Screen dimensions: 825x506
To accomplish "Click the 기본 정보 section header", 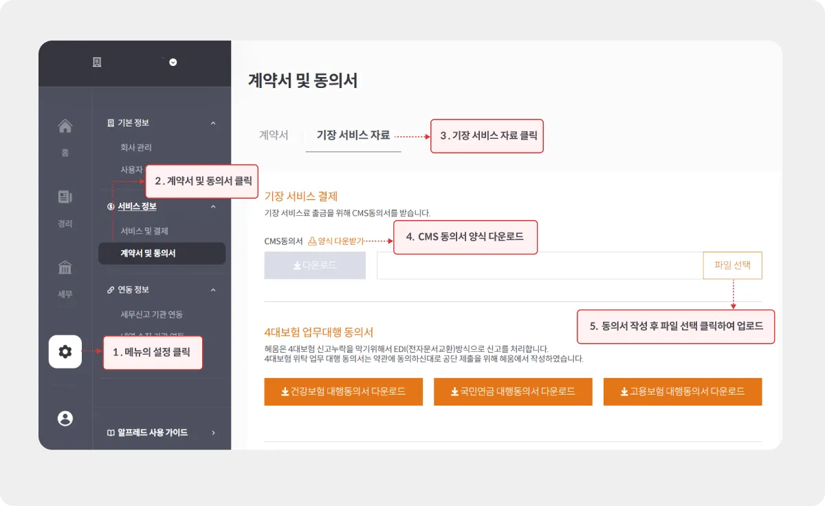I will [133, 123].
